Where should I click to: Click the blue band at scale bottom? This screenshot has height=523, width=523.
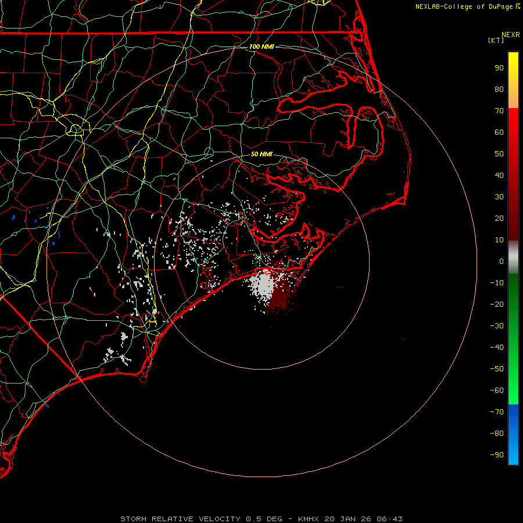click(x=513, y=434)
